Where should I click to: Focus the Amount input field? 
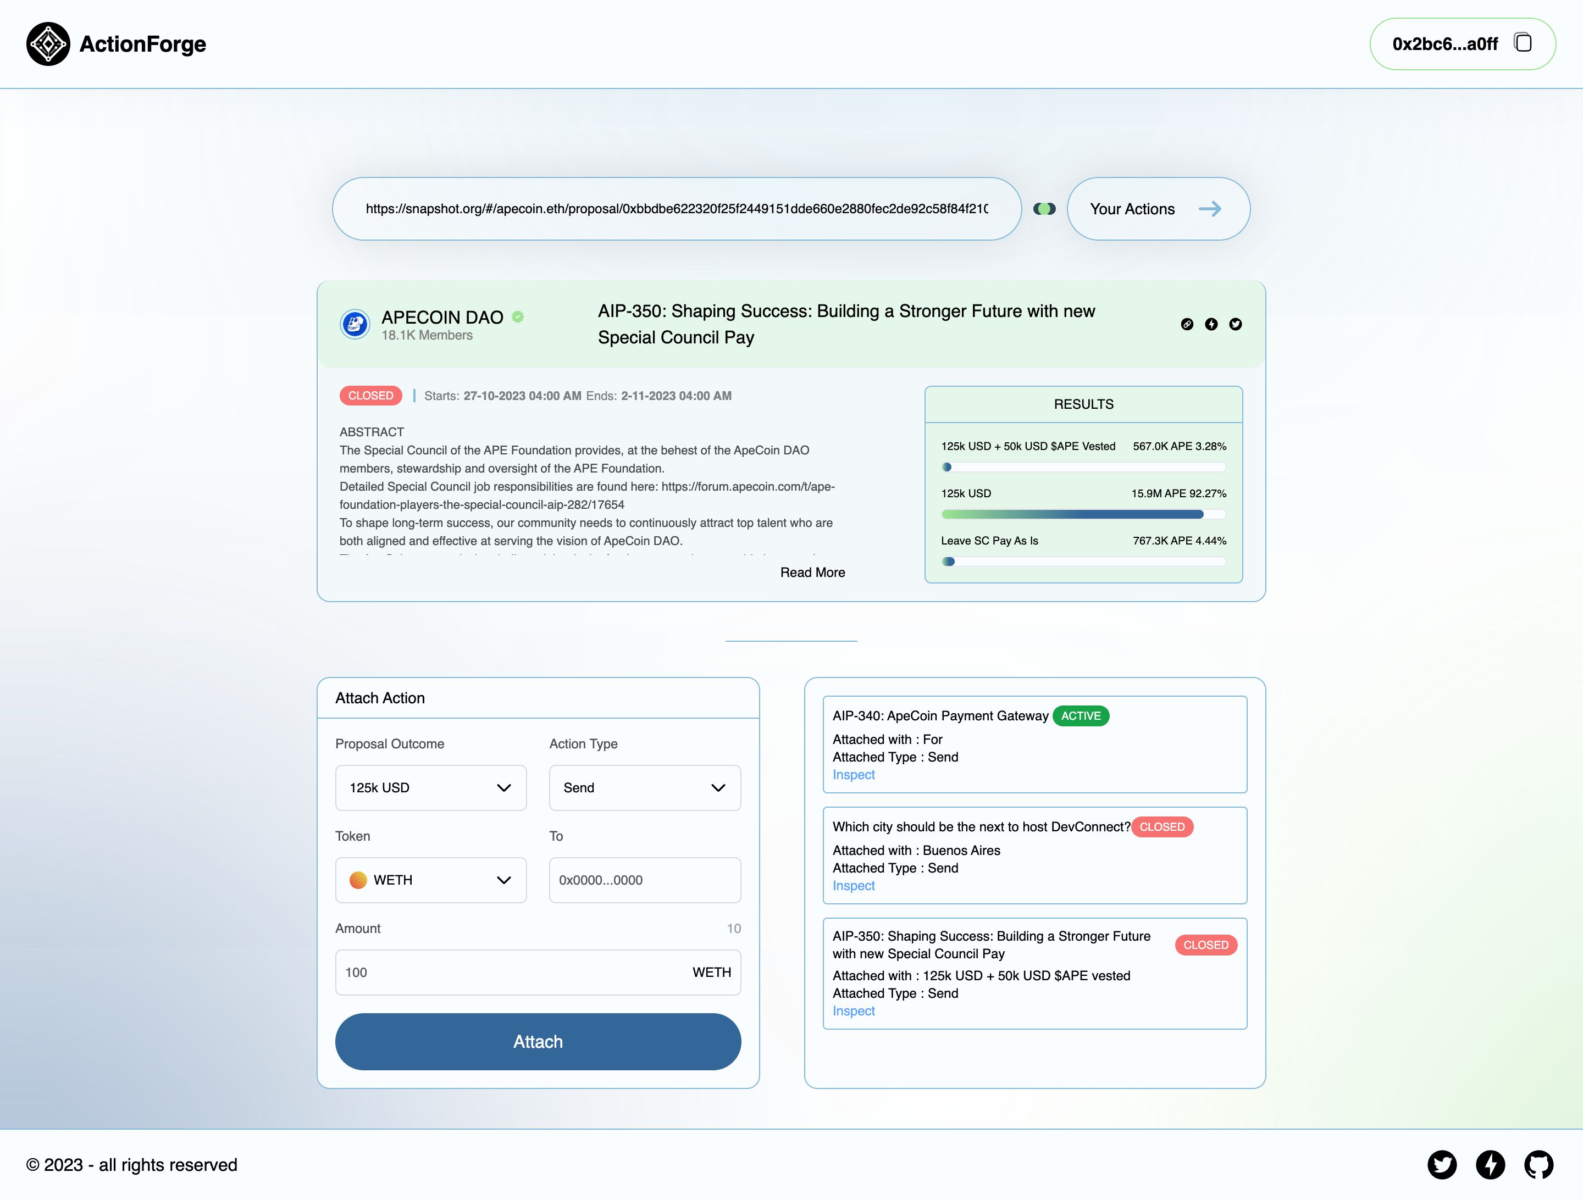point(538,973)
